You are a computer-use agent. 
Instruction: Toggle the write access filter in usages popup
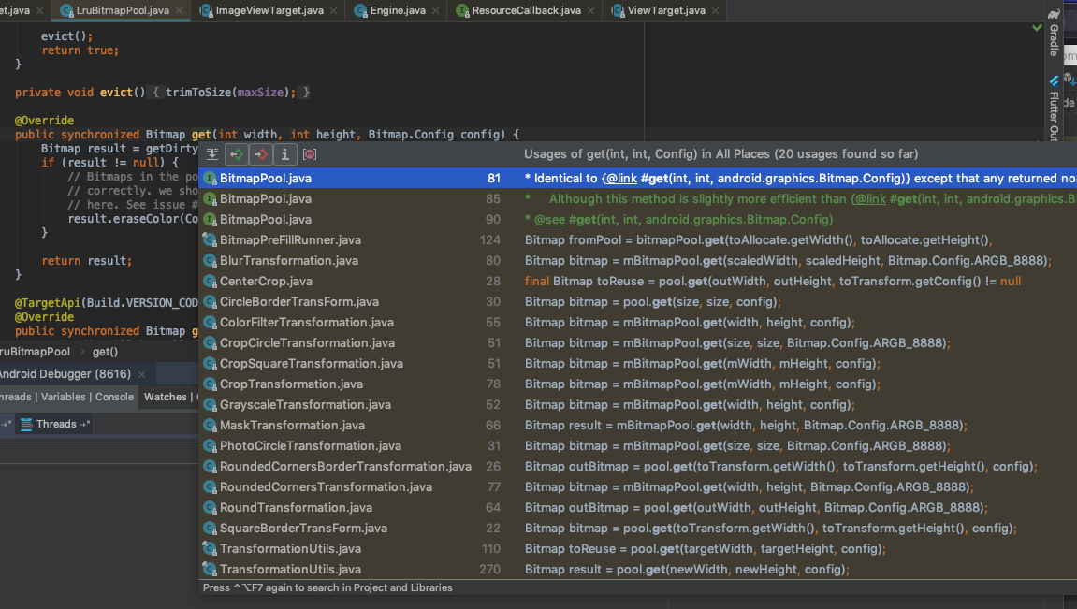tap(261, 154)
